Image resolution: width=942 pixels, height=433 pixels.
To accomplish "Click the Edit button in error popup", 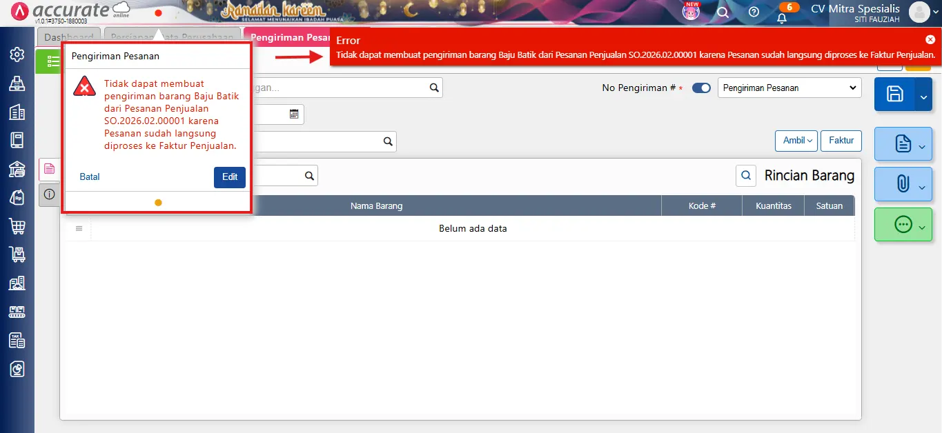I will (230, 177).
